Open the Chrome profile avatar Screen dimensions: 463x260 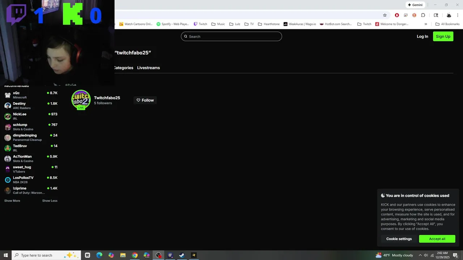tap(449, 15)
